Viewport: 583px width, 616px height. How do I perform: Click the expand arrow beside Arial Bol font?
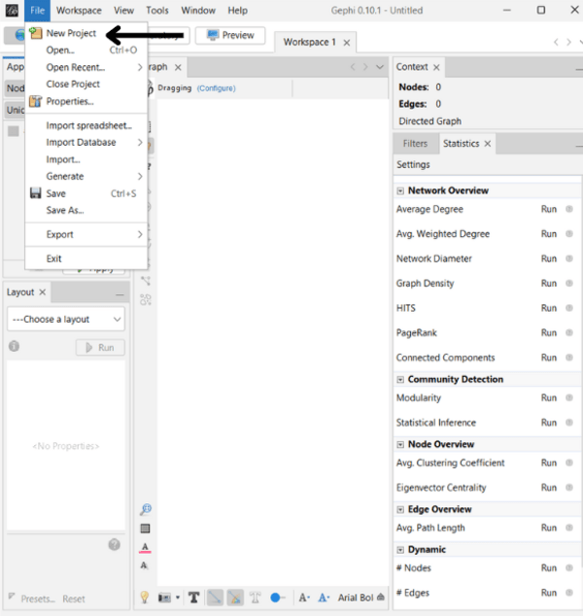coord(381,598)
